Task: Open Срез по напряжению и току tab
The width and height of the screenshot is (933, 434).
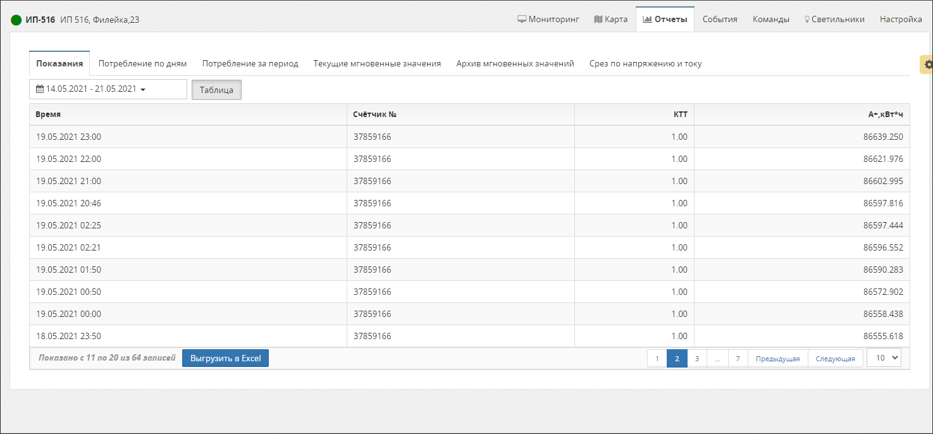Action: coord(645,64)
